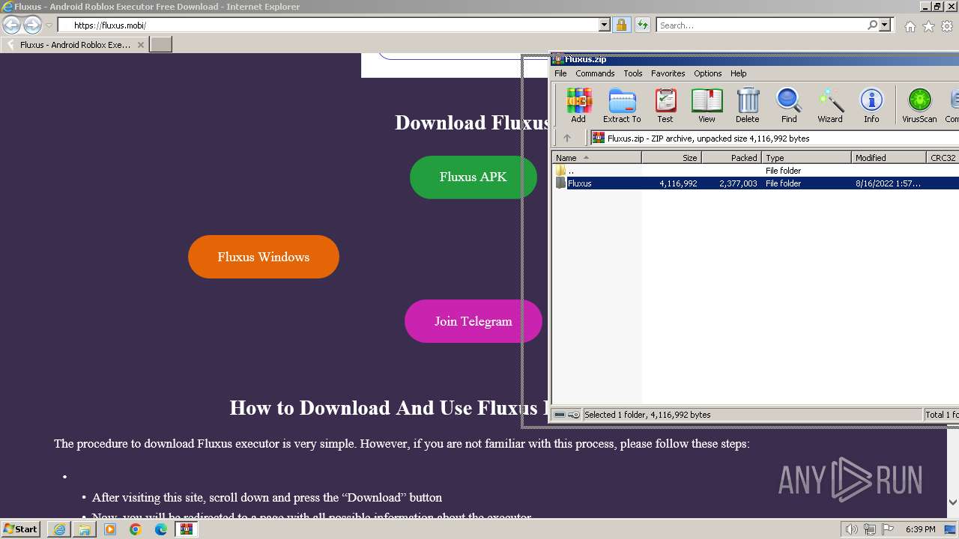Viewport: 959px width, 539px height.
Task: Open the Favorites menu in WinRAR
Action: point(668,73)
